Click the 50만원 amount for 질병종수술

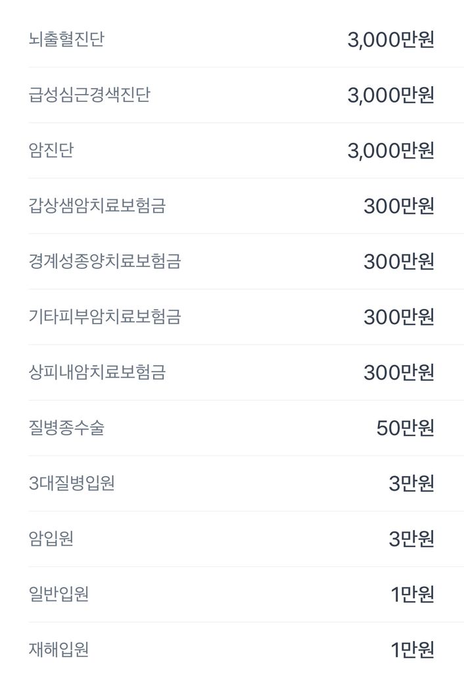405,428
